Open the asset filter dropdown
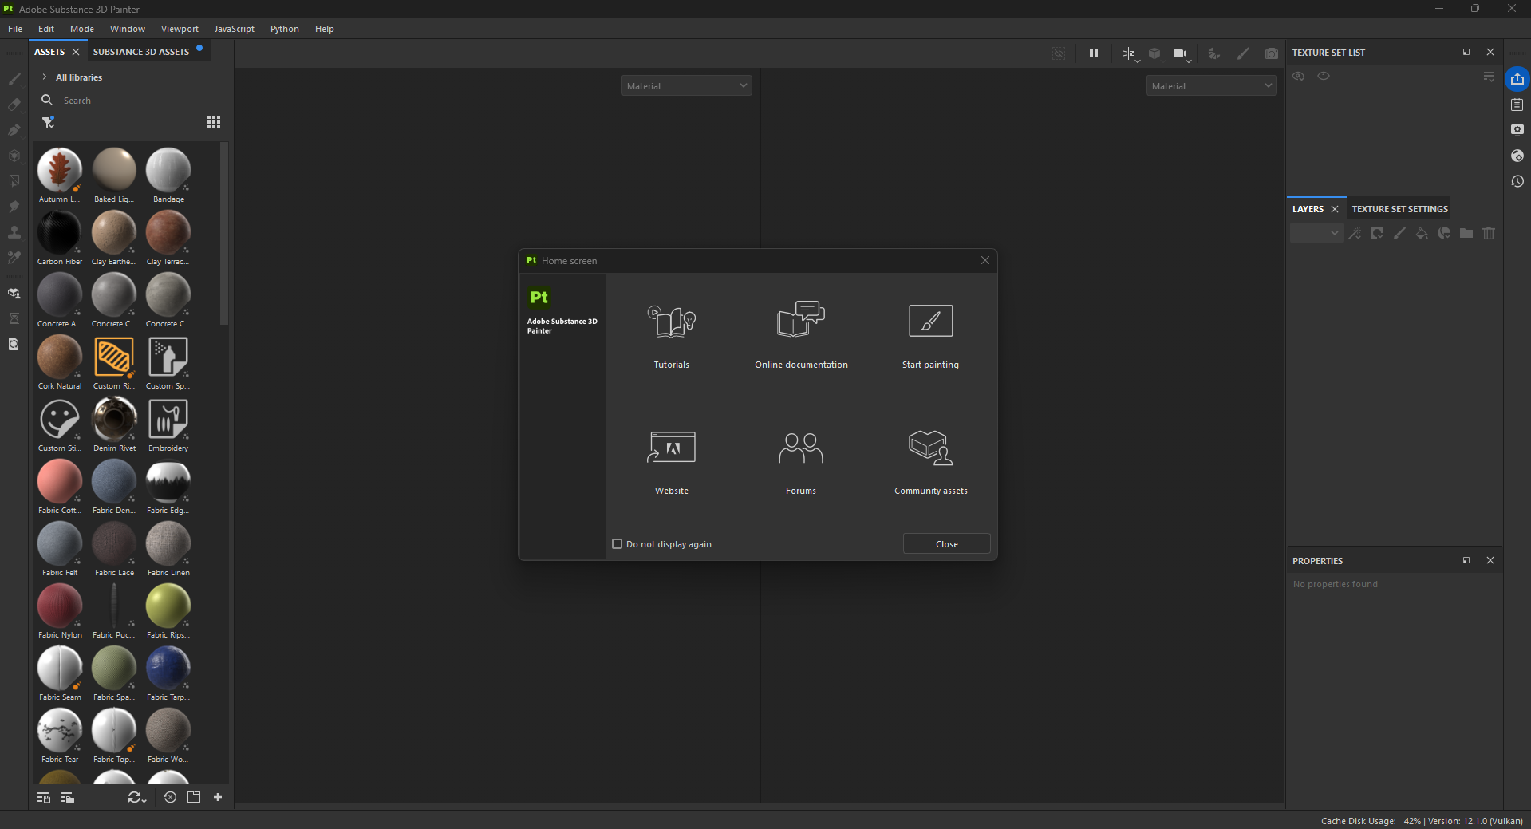This screenshot has height=829, width=1531. pyautogui.click(x=49, y=122)
